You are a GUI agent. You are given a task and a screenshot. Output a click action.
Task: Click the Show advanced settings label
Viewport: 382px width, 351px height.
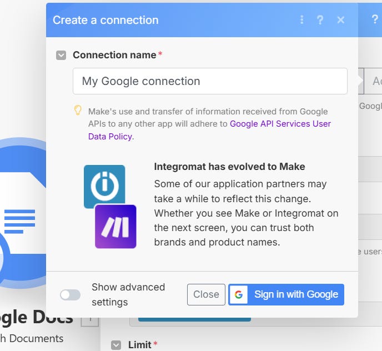pos(128,294)
